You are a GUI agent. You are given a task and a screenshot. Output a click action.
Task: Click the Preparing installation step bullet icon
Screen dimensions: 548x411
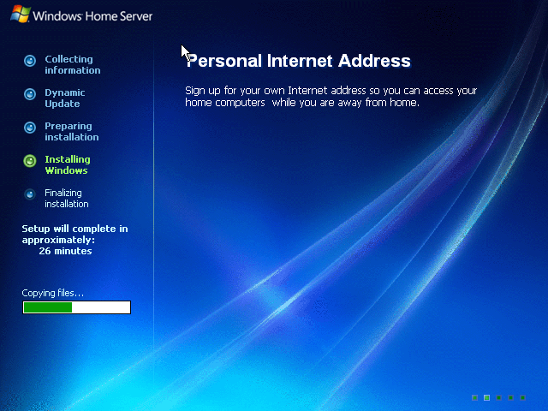[x=30, y=128]
